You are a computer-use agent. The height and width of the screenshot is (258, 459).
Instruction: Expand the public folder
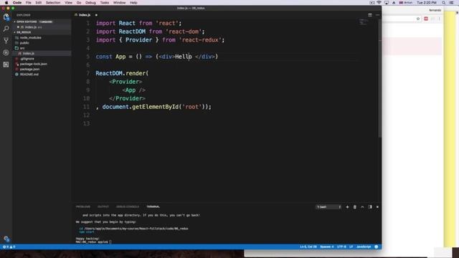pos(24,43)
